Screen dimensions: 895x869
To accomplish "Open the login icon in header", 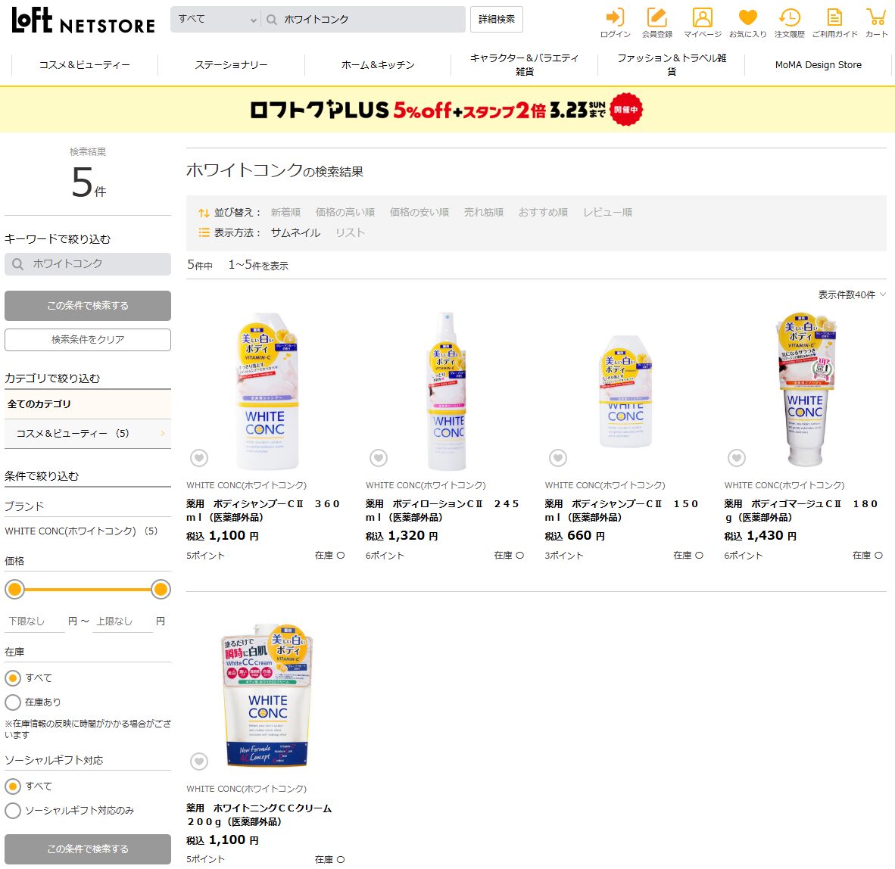I will 615,23.
